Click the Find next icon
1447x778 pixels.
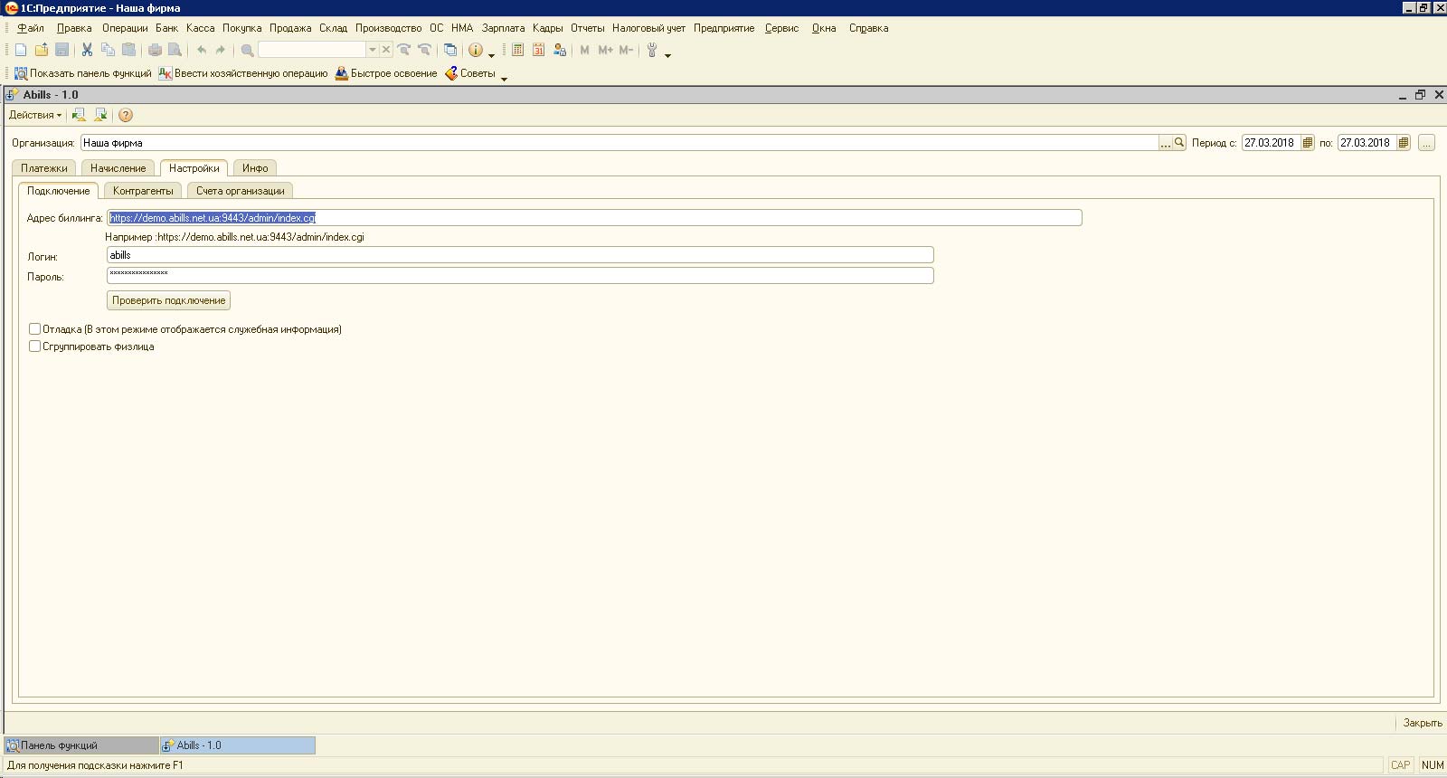404,50
